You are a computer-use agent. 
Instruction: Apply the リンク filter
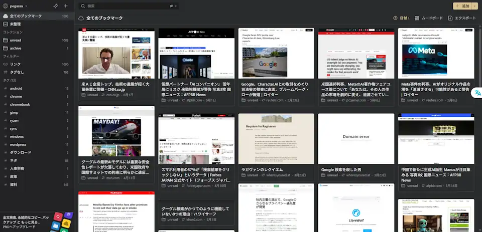(x=37, y=64)
